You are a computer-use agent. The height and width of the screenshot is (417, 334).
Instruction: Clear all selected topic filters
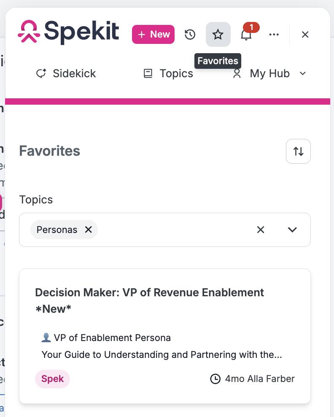[x=261, y=230]
